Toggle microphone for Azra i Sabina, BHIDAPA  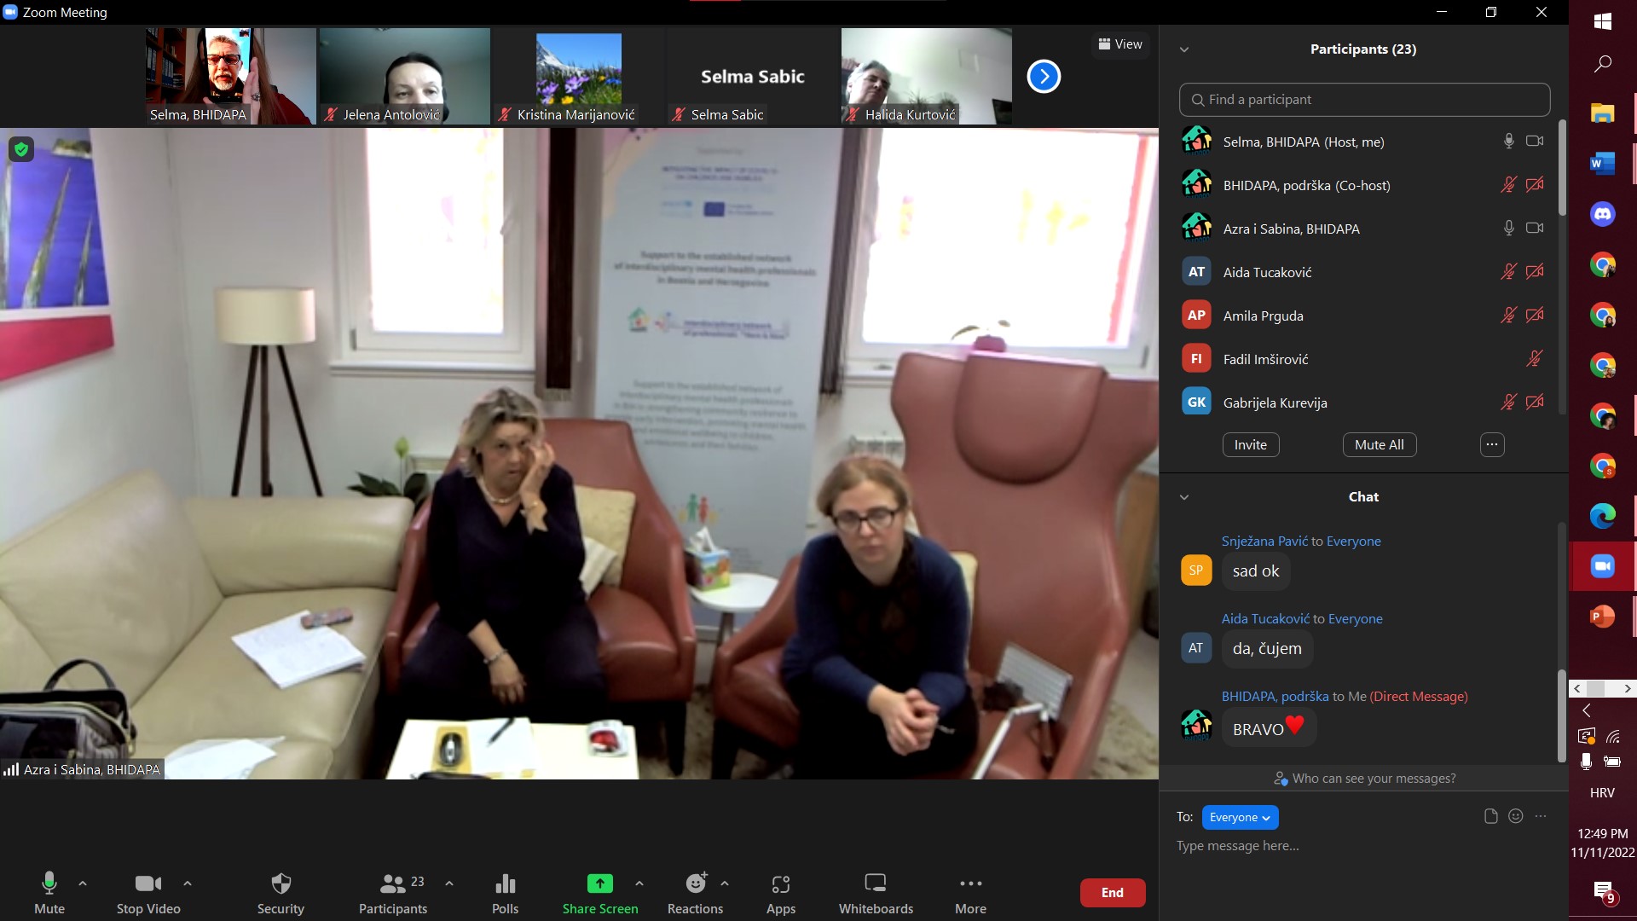pyautogui.click(x=1508, y=229)
